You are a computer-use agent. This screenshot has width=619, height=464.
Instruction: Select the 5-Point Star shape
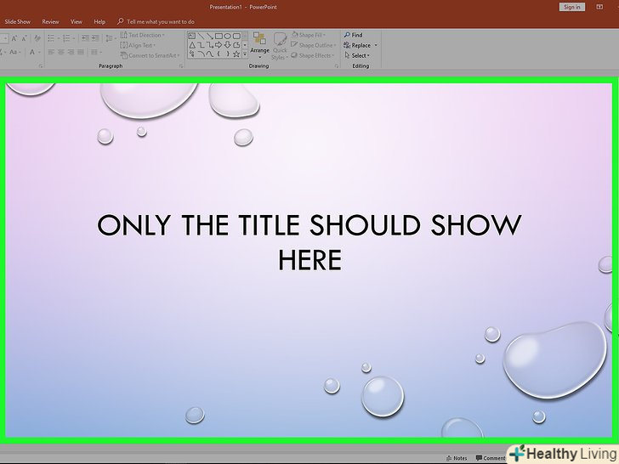click(236, 54)
